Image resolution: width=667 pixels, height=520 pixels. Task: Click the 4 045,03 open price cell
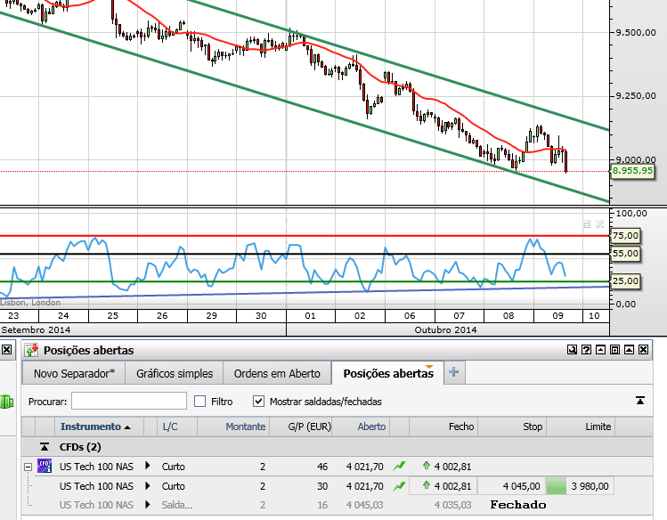coord(364,505)
